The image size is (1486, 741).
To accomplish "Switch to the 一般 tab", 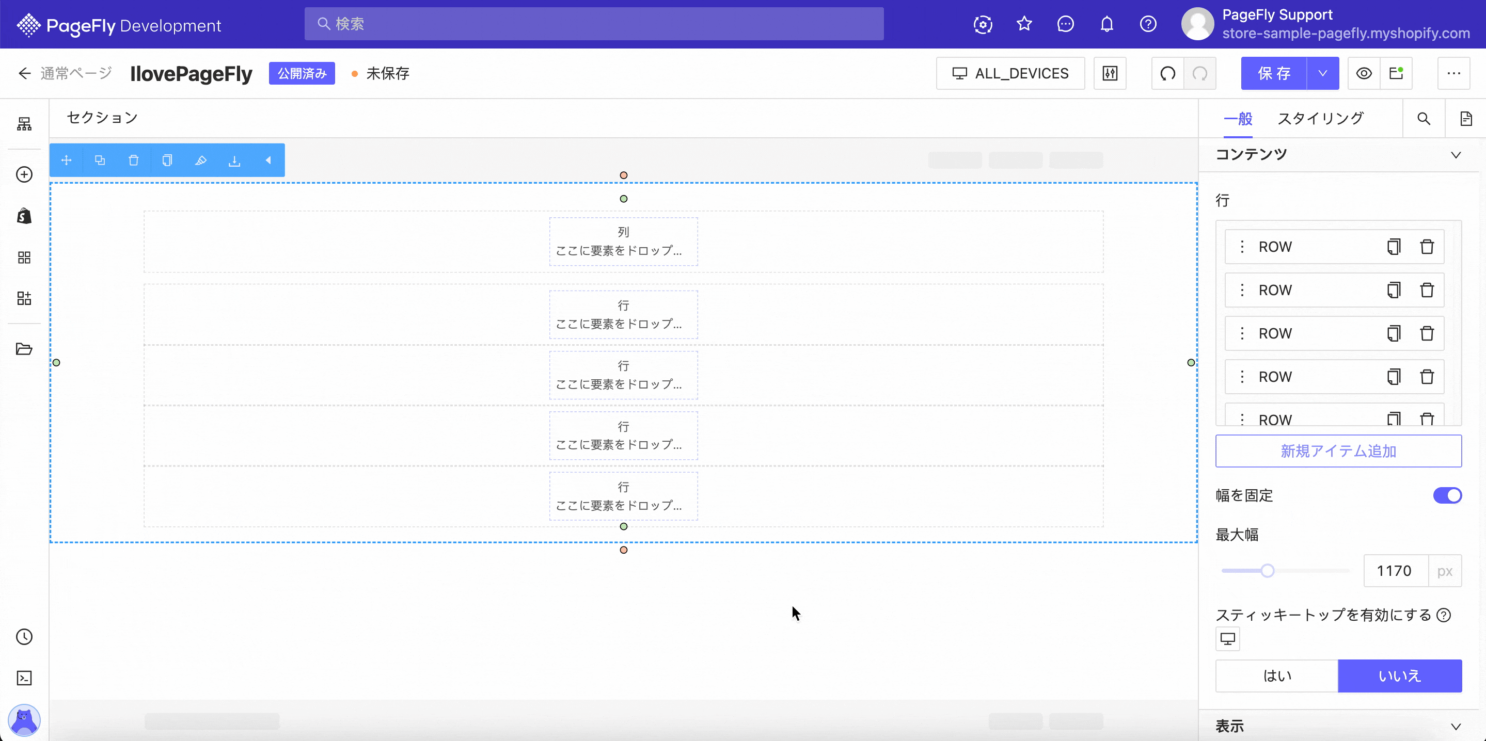I will (x=1238, y=119).
